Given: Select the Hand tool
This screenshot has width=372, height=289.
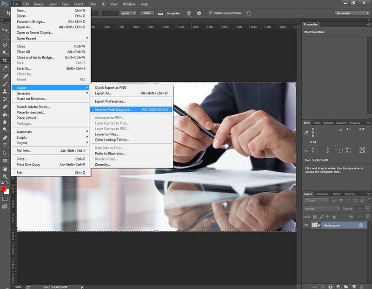Looking at the screenshot, I should [5, 169].
